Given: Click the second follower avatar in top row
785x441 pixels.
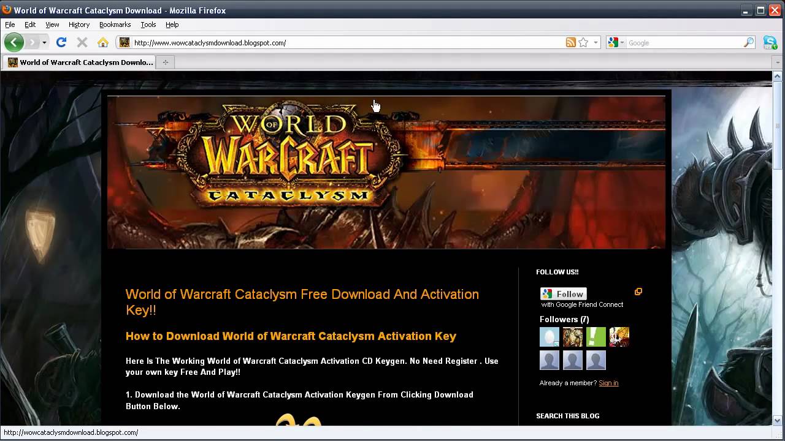Looking at the screenshot, I should (573, 337).
